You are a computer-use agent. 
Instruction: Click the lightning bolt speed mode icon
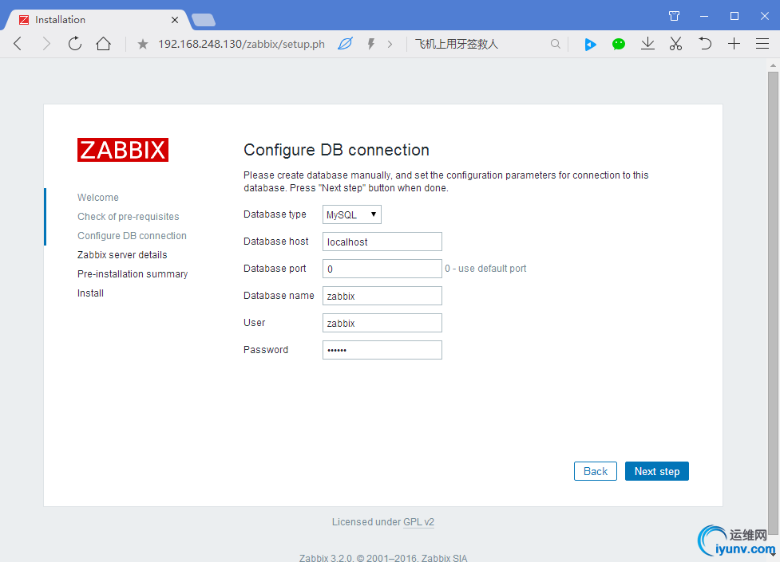point(370,44)
